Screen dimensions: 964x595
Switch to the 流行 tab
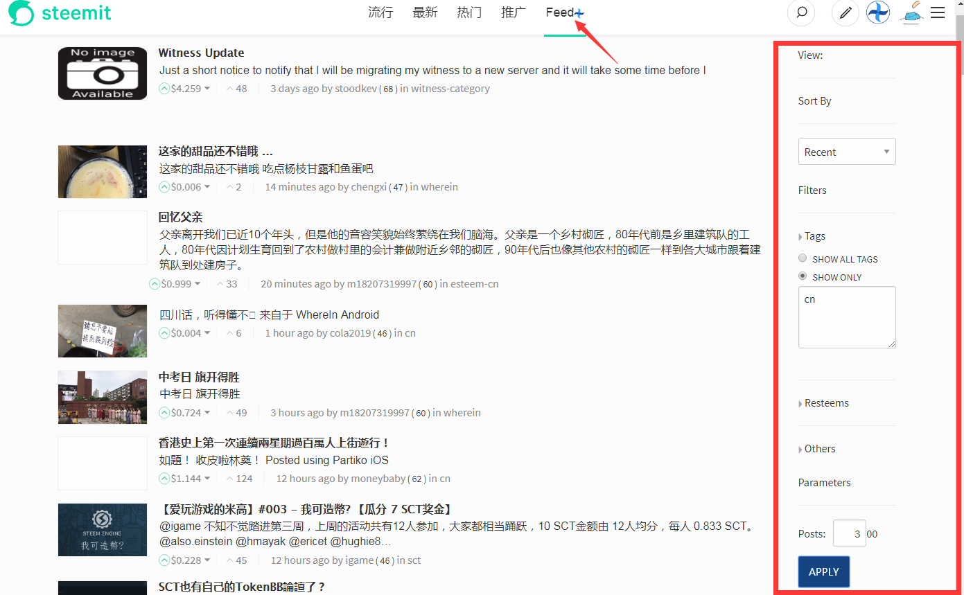tap(380, 12)
